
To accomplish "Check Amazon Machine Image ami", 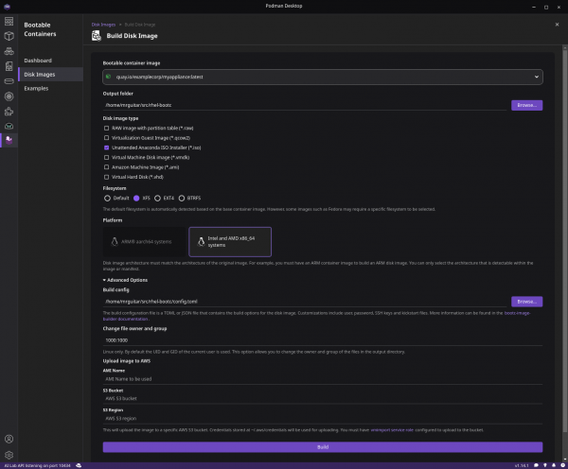I will coord(106,167).
